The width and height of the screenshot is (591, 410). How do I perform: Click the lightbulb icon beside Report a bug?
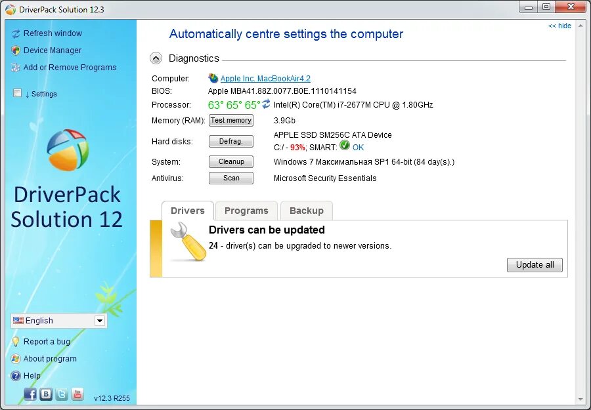pos(16,342)
